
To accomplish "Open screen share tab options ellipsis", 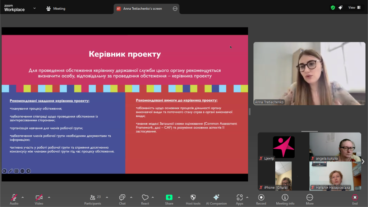I will pyautogui.click(x=175, y=9).
